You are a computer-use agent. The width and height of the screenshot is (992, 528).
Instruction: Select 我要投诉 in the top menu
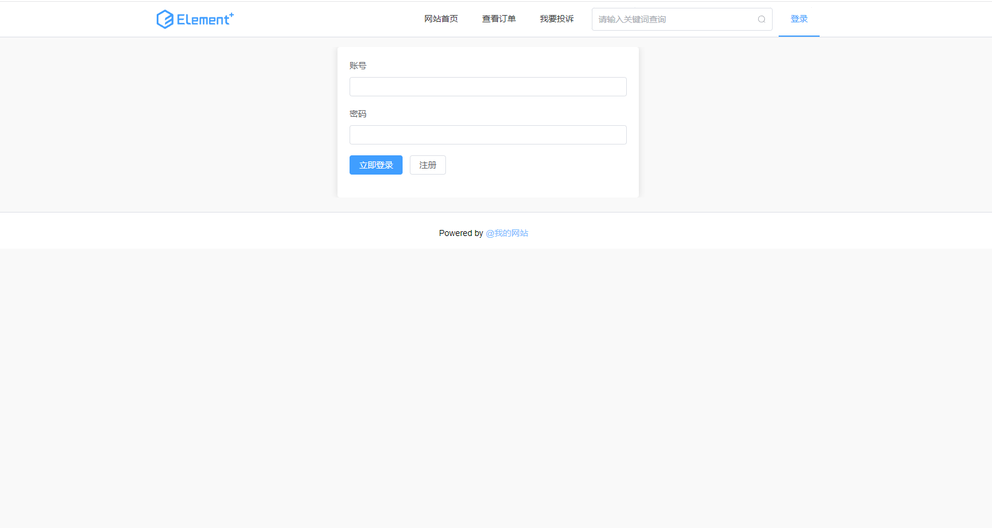tap(556, 19)
